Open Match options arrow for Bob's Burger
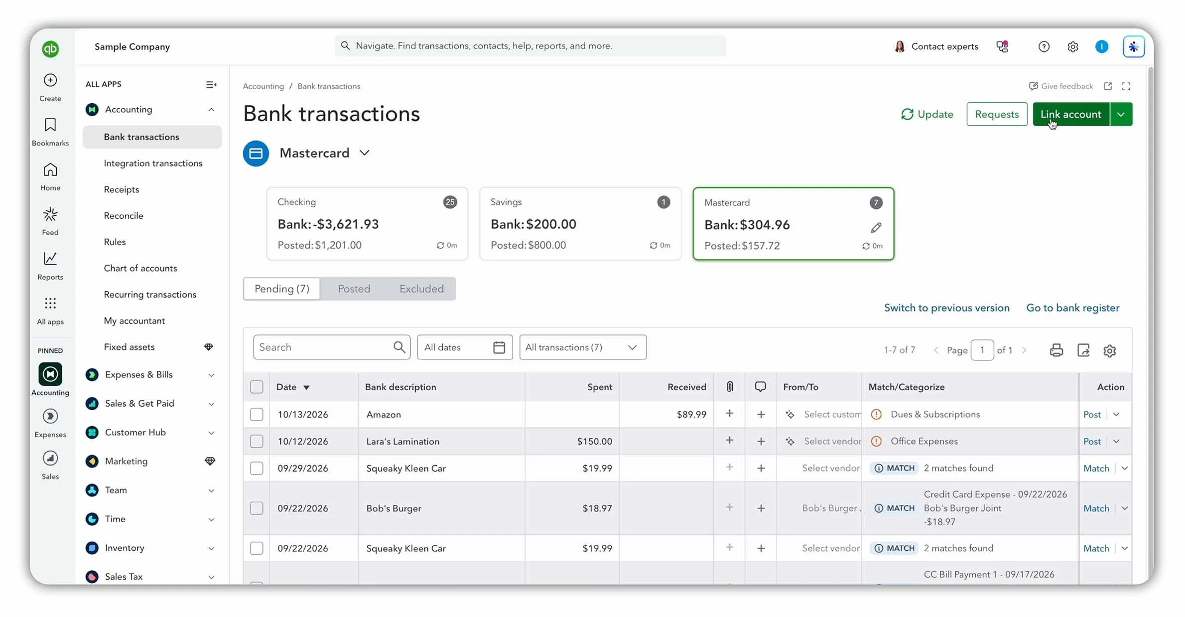1185x617 pixels. 1125,508
